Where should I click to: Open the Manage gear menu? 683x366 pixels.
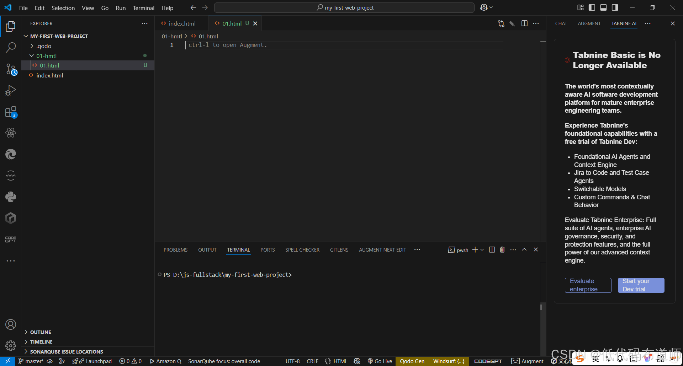tap(11, 346)
